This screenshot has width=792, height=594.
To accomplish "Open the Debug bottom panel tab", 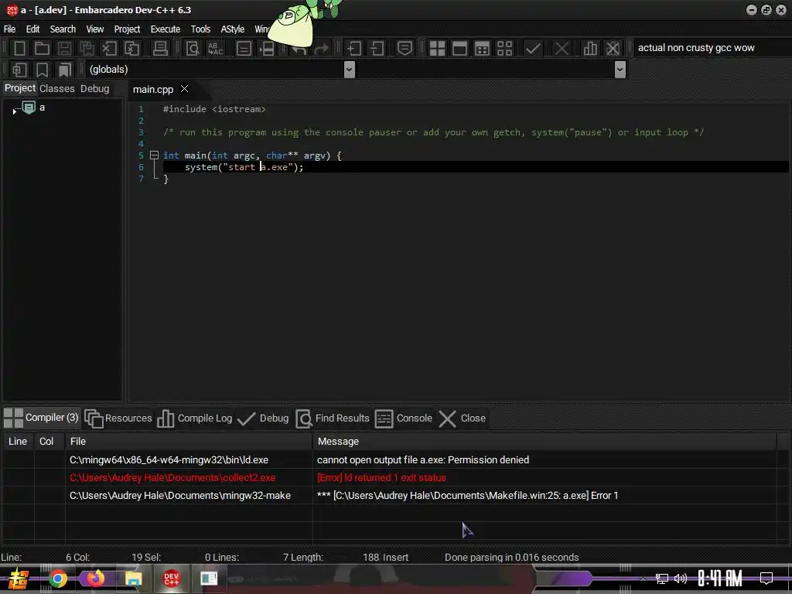I will (x=263, y=418).
